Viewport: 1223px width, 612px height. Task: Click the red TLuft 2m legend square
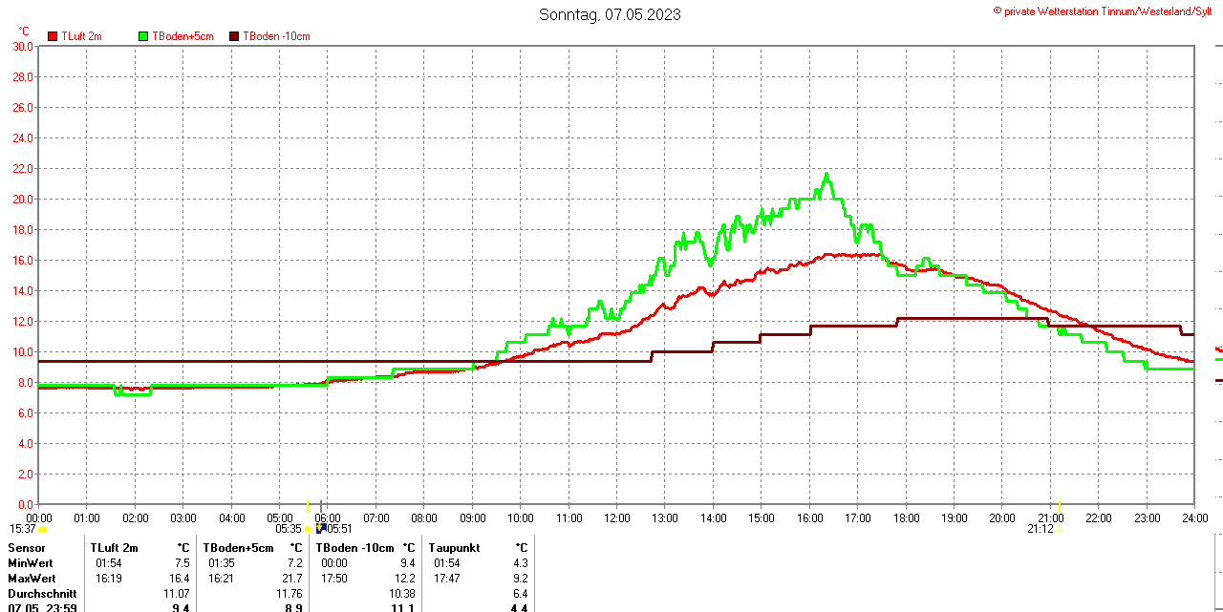click(53, 36)
